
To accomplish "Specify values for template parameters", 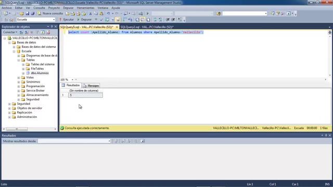I will tap(180, 20).
